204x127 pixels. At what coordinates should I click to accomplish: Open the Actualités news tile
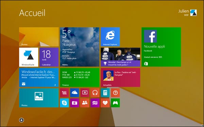point(120,78)
